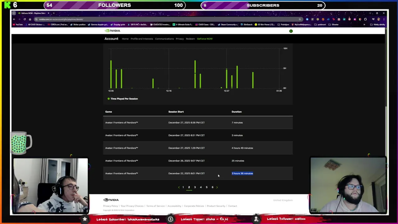Open the Sticker position bookmark
This screenshot has width=398, height=224.
[78, 25]
